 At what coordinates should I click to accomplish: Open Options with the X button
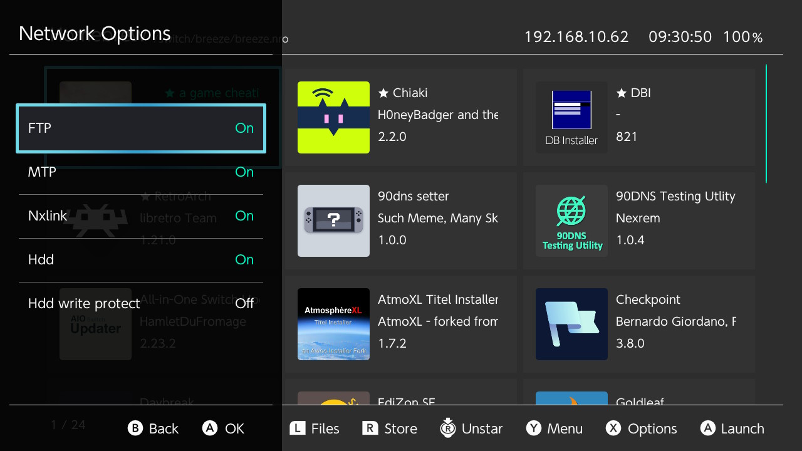point(641,428)
